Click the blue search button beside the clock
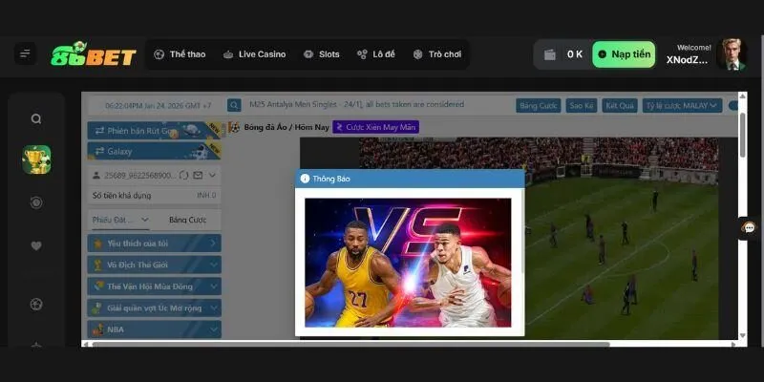This screenshot has width=764, height=382. [234, 106]
